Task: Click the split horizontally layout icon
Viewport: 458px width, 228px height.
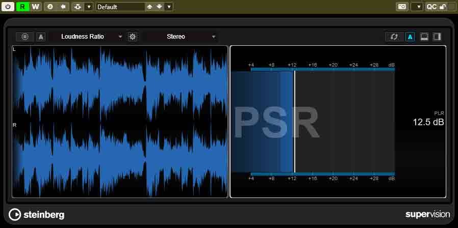Action: coord(424,37)
